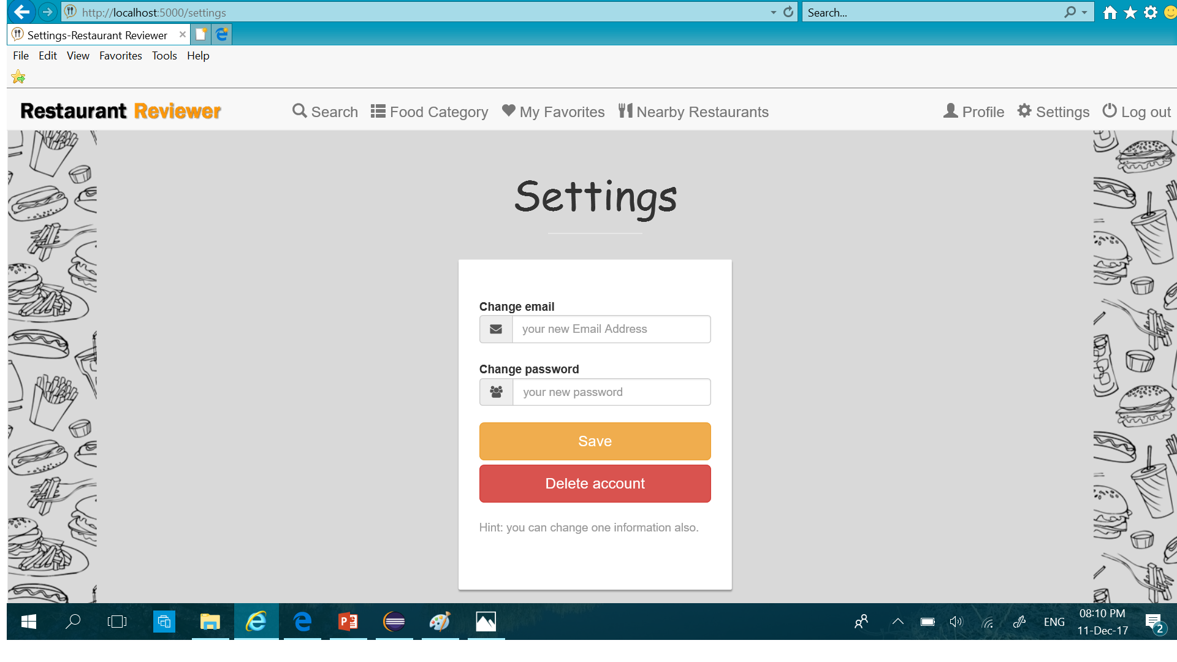Go to the browser home icon
Screen dimensions: 1177x662
click(1110, 12)
